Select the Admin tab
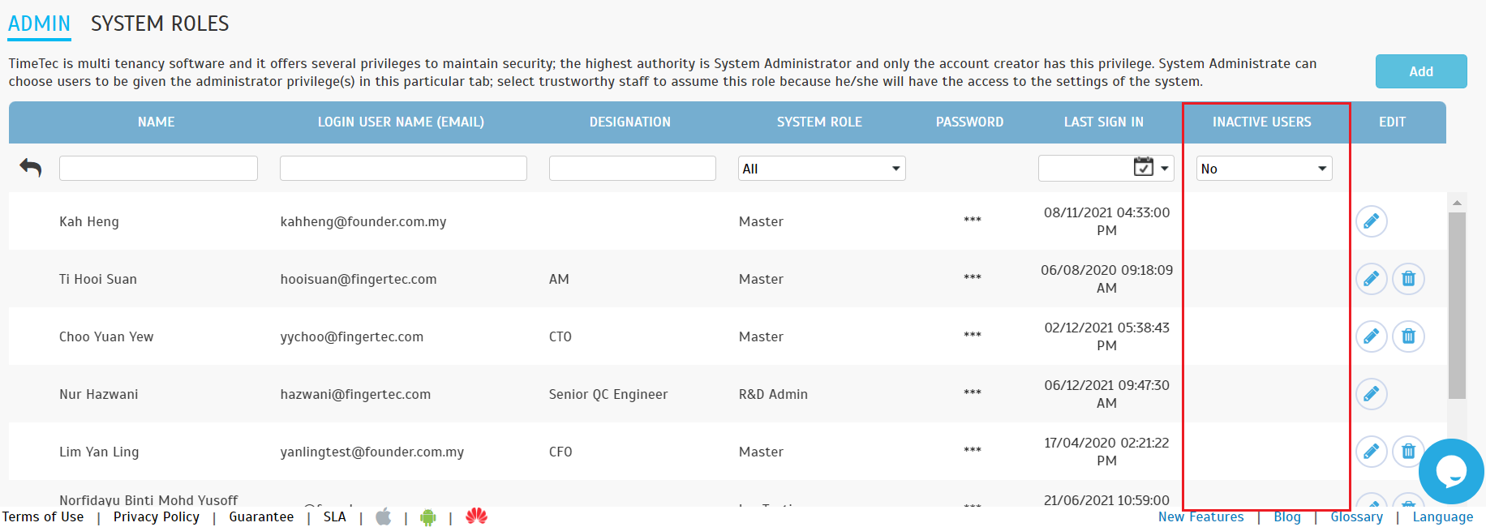 [x=39, y=24]
